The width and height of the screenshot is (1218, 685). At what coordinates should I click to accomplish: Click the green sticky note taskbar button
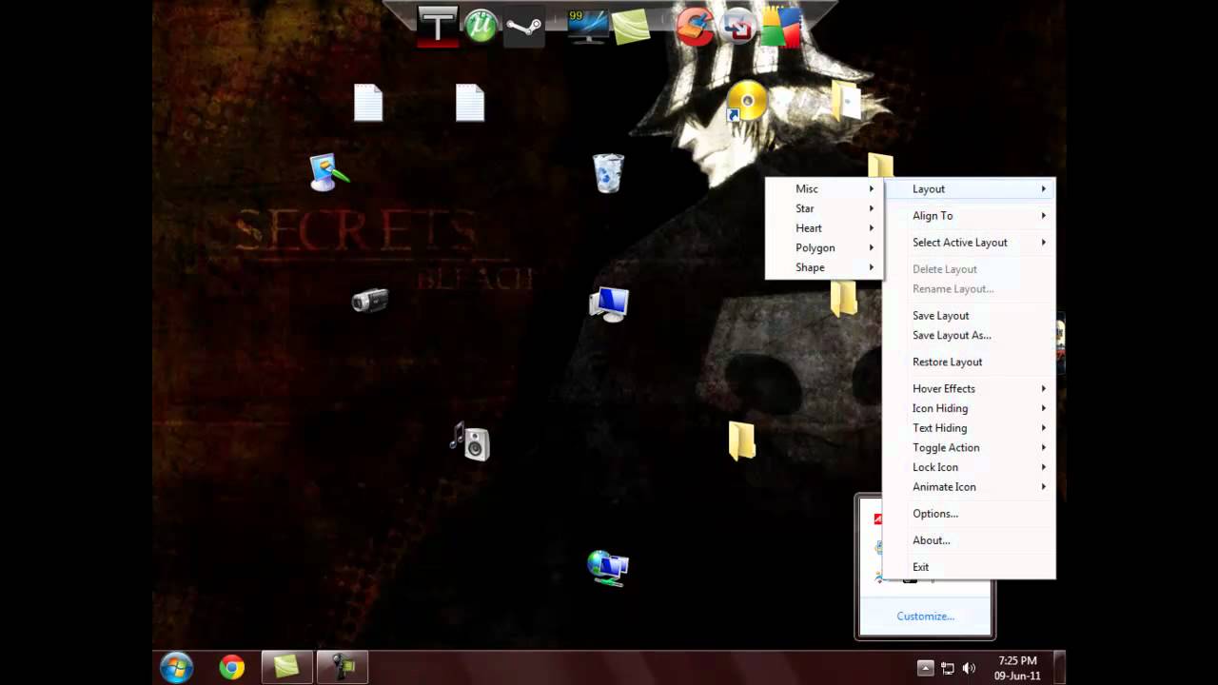click(286, 668)
